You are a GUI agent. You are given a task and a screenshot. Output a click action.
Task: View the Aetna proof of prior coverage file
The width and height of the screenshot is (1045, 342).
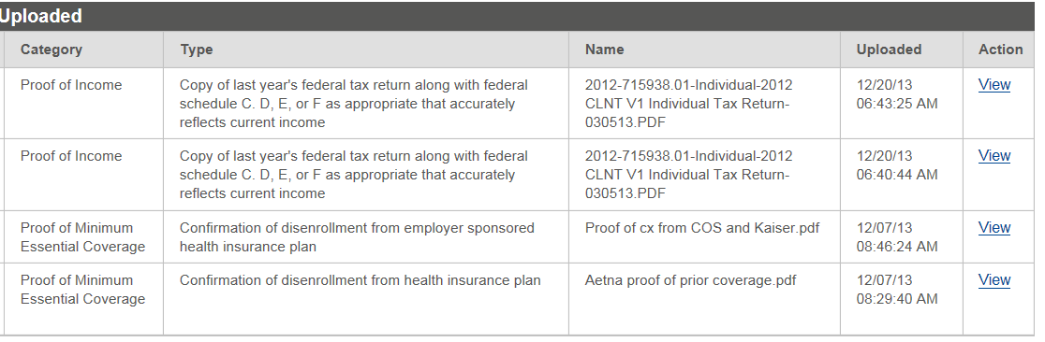coord(993,280)
